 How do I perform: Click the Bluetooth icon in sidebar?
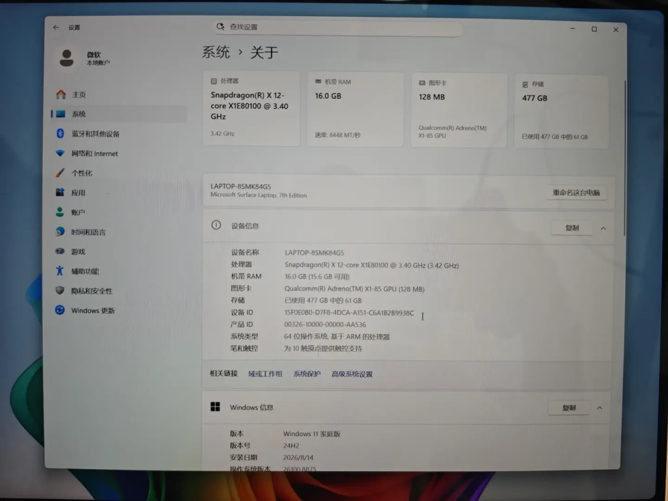pyautogui.click(x=60, y=134)
